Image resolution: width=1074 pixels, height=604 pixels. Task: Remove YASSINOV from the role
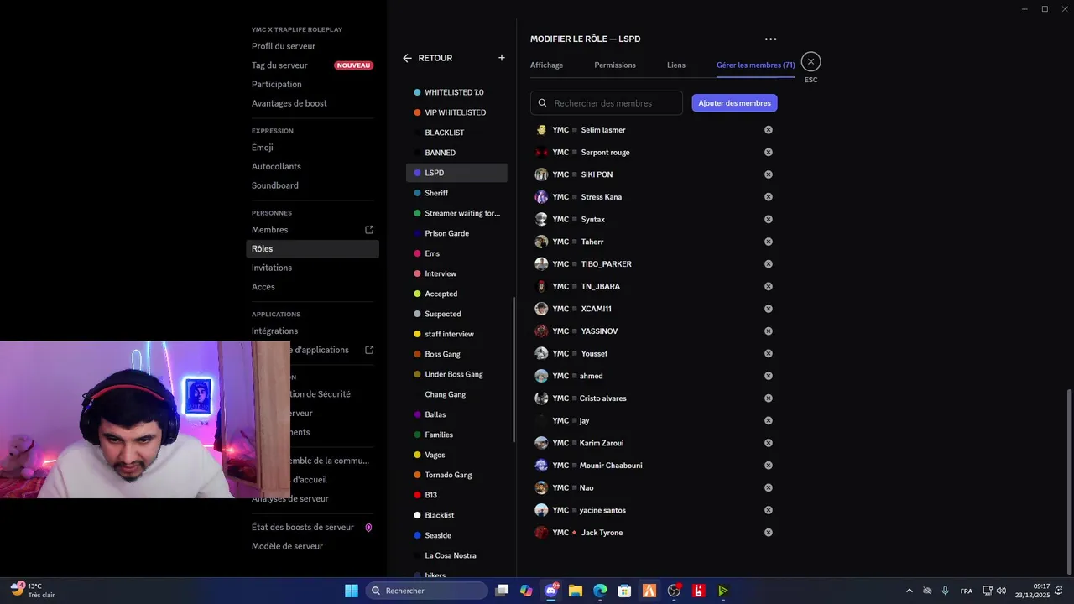(x=768, y=331)
